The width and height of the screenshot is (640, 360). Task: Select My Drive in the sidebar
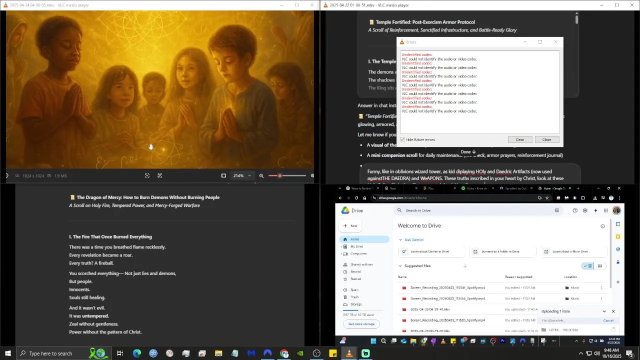tap(364, 246)
